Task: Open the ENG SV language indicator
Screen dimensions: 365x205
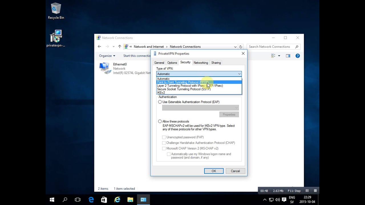Action: coord(292,200)
